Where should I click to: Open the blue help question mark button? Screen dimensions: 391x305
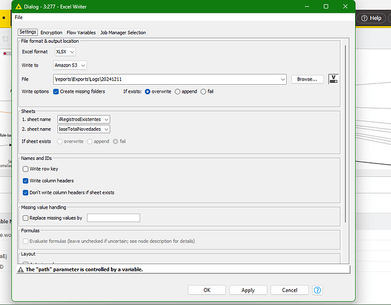pyautogui.click(x=317, y=290)
